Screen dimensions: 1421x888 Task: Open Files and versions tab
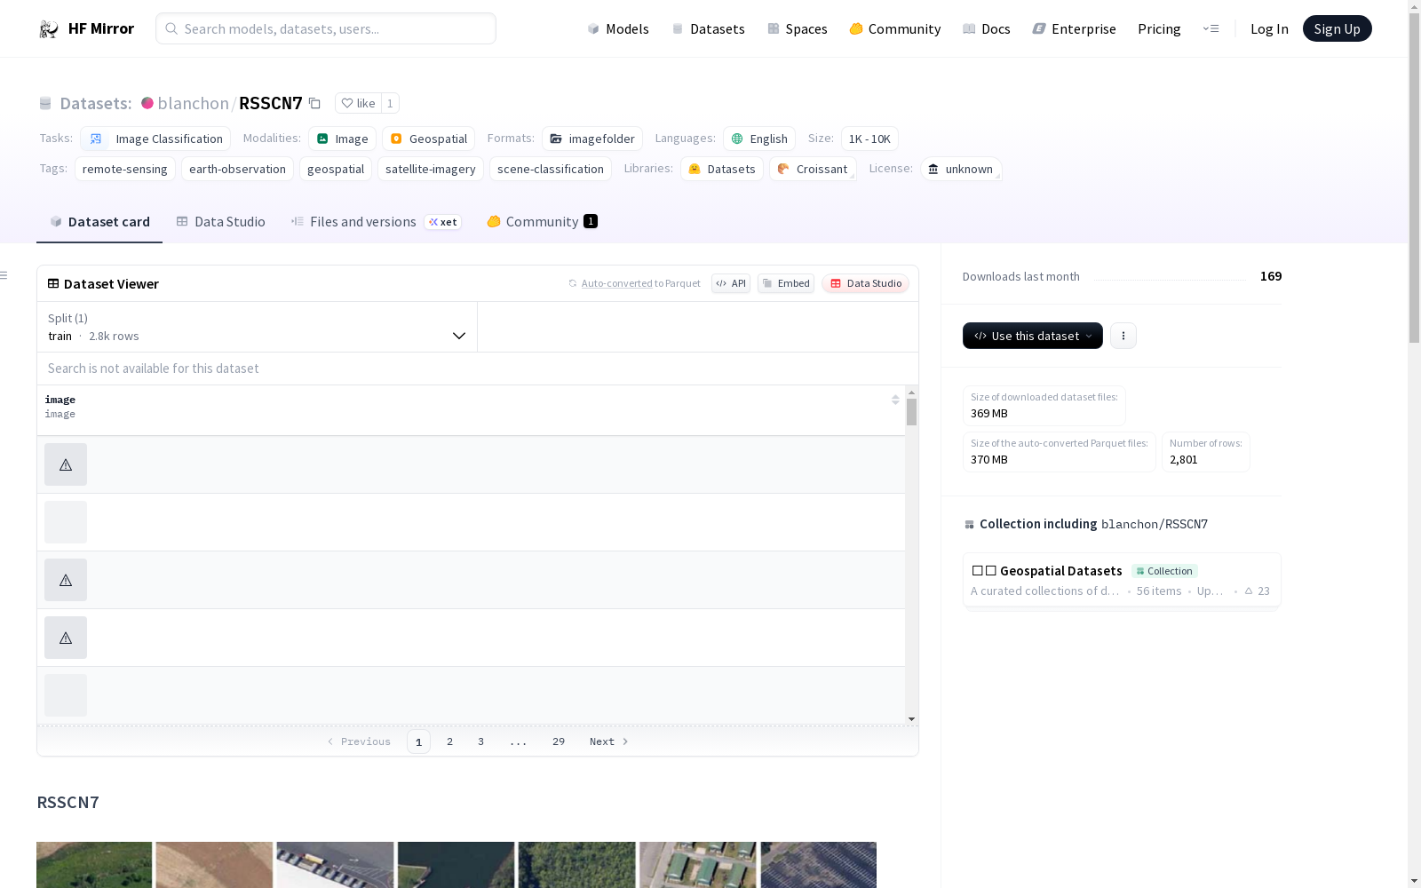pos(376,222)
